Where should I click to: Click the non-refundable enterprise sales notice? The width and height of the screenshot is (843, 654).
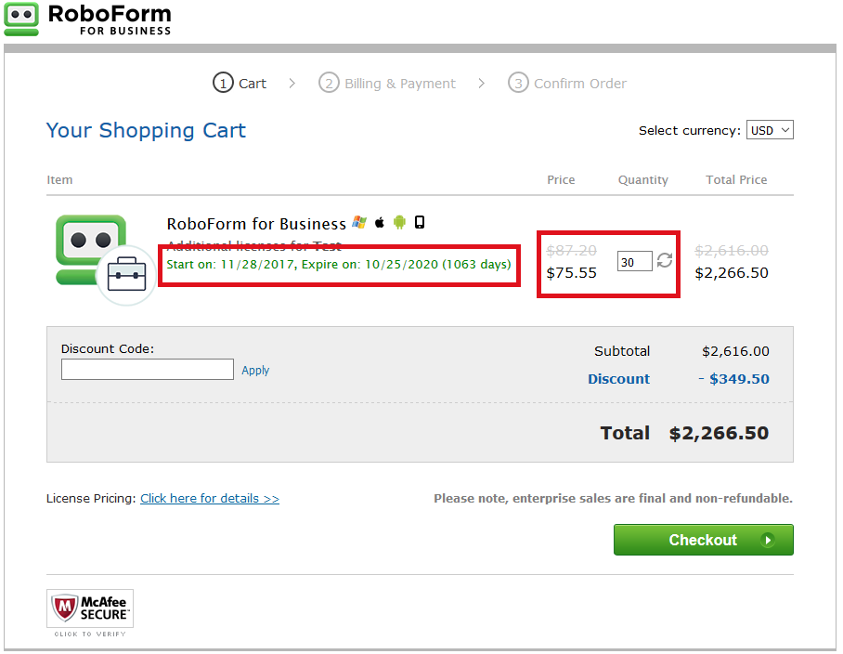coord(614,499)
